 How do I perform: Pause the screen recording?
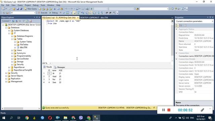pos(164,110)
